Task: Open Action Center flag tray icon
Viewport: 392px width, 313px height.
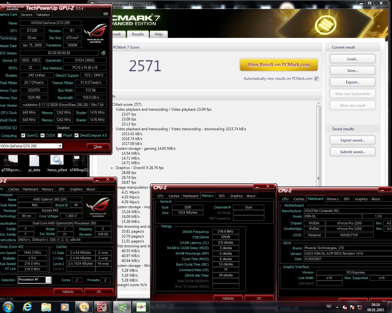Action: (x=352, y=307)
